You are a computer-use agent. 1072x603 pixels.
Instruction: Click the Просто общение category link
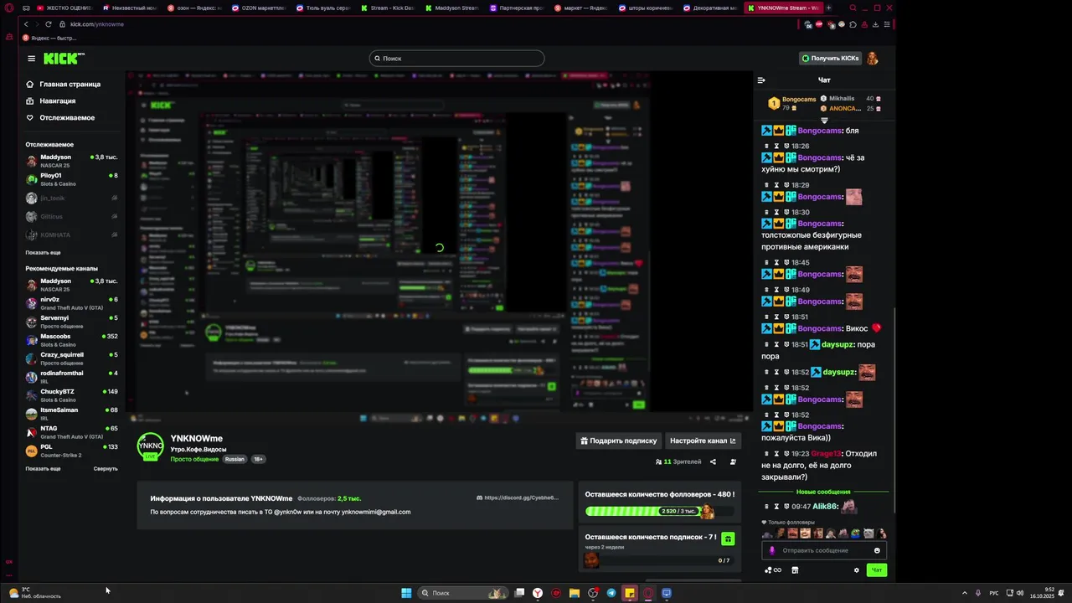[x=194, y=459]
